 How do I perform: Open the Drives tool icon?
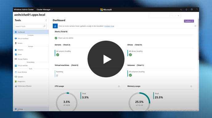click(16, 54)
